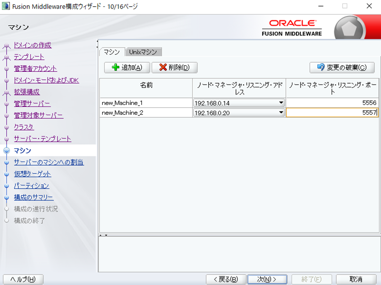Edit port field showing 5556
The width and height of the screenshot is (381, 285).
332,103
